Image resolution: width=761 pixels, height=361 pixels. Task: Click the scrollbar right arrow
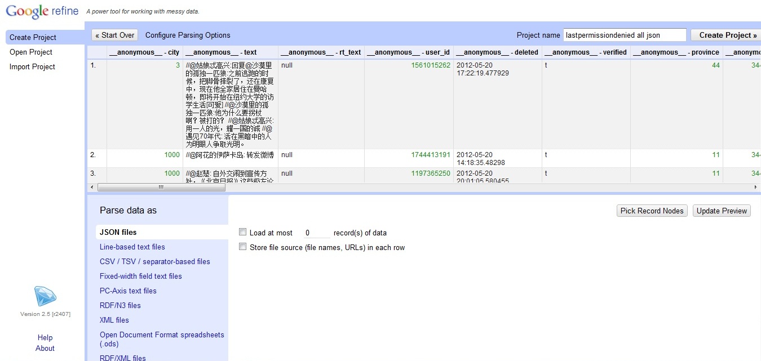[x=756, y=187]
